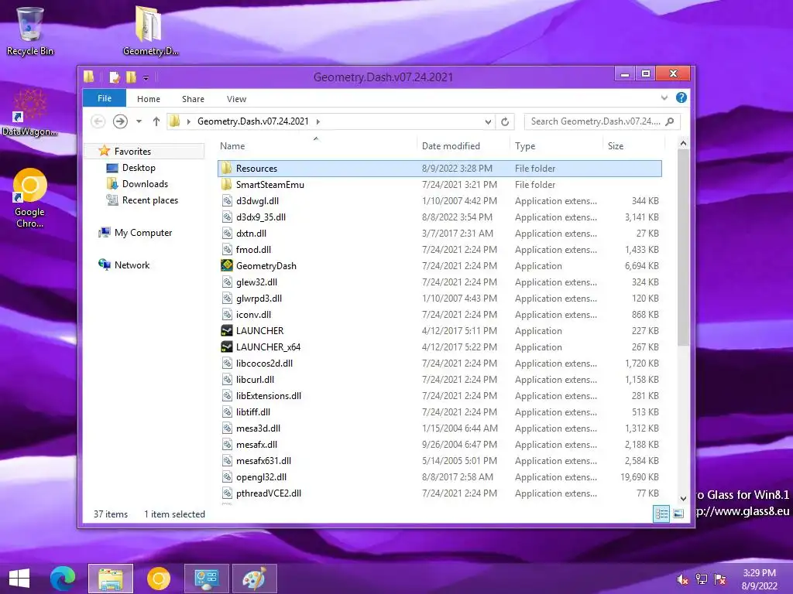The width and height of the screenshot is (793, 594).
Task: Select the mesafx631.dll file name
Action: click(x=263, y=461)
